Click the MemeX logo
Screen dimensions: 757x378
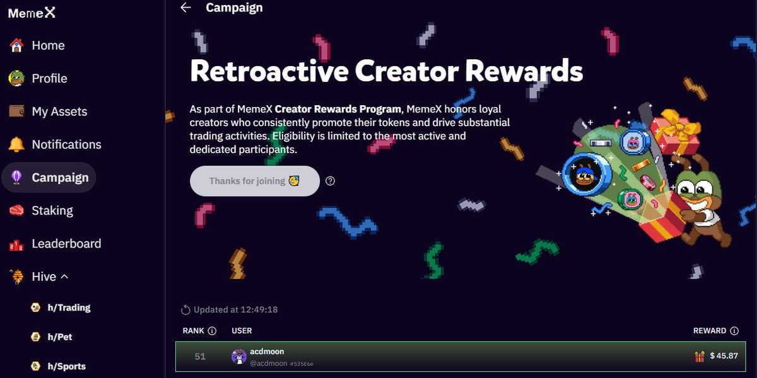coord(32,12)
